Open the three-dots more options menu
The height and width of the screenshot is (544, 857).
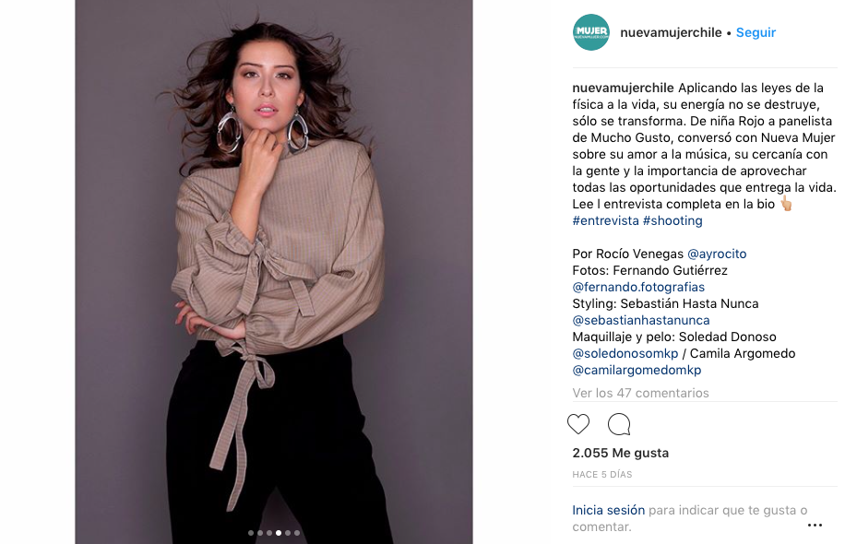point(815,525)
